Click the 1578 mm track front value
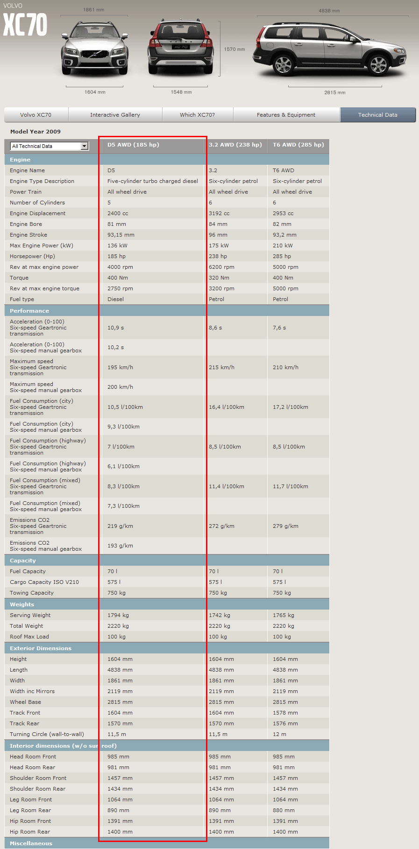 point(285,713)
